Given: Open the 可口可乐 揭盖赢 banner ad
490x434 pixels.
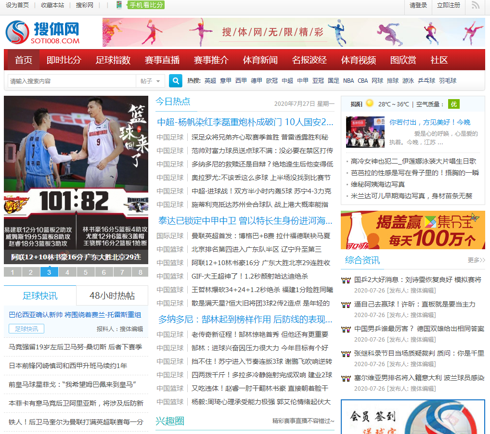Looking at the screenshot, I should pyautogui.click(x=413, y=230).
